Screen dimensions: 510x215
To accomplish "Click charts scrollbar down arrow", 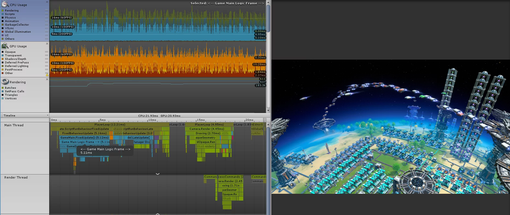I will pos(268,110).
